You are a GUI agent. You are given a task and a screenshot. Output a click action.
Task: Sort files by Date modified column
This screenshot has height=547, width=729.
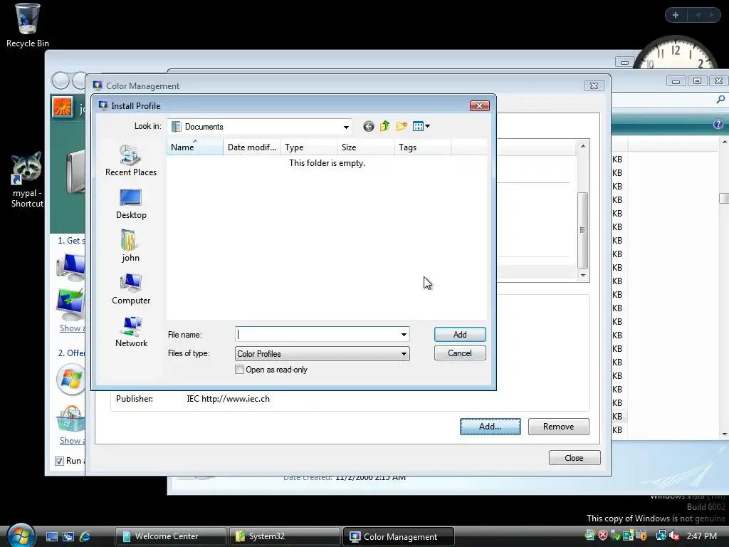251,147
